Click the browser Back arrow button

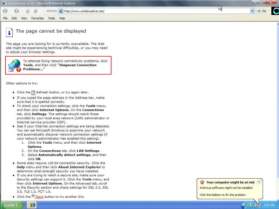pos(5,11)
